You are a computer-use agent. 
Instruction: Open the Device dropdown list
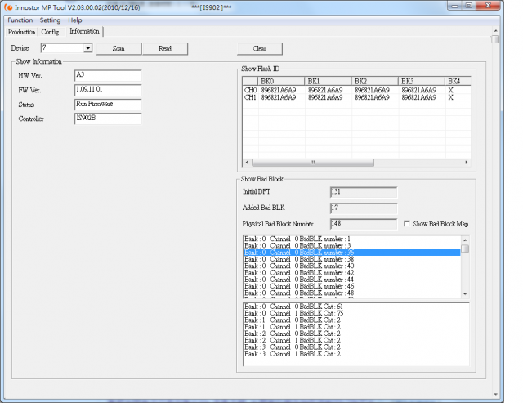coord(87,48)
